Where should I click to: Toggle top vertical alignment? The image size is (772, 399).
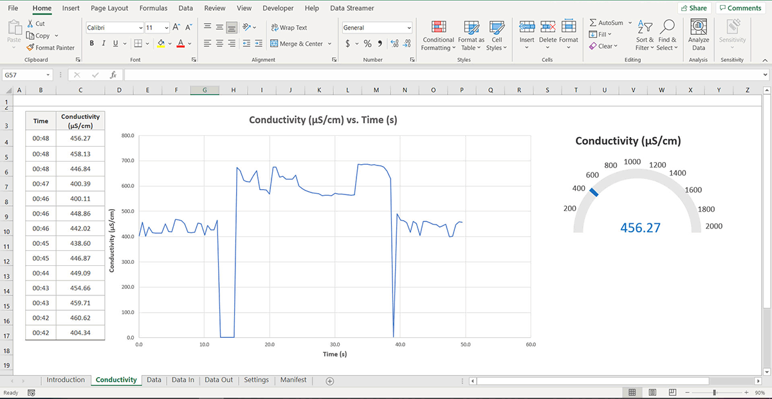click(x=208, y=27)
